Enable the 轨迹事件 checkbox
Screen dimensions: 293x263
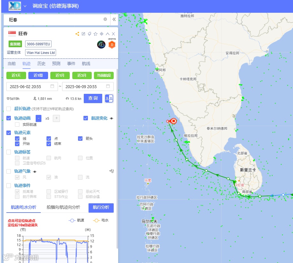[9, 185]
